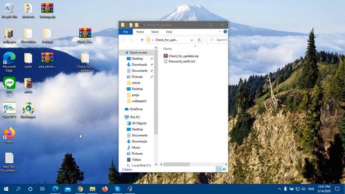Open Cortana from the taskbar
345x194 pixels.
[x=30, y=189]
